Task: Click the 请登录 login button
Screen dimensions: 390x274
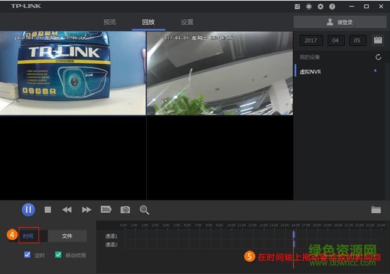Action: pyautogui.click(x=340, y=22)
